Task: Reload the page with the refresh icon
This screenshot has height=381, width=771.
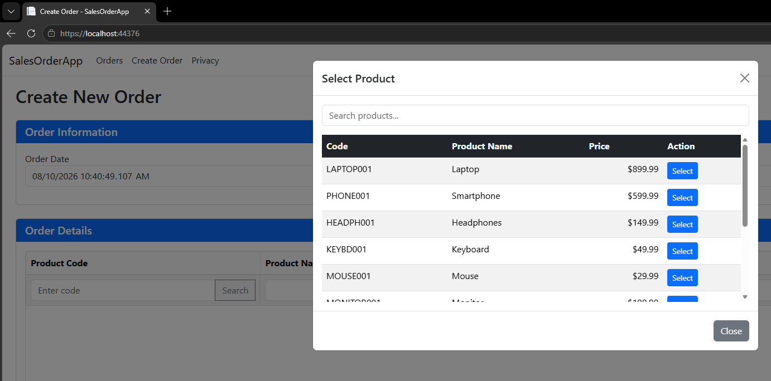Action: tap(31, 33)
